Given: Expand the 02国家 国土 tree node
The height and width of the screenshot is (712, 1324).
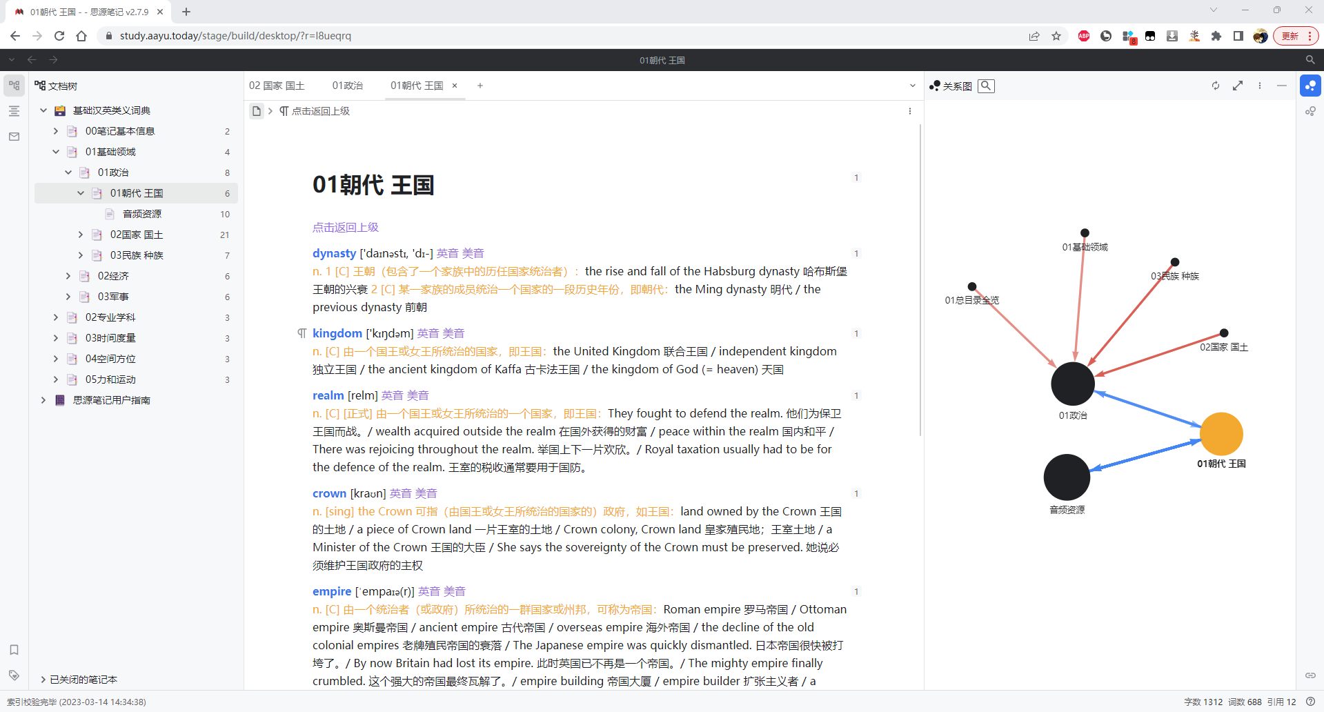Looking at the screenshot, I should tap(80, 235).
